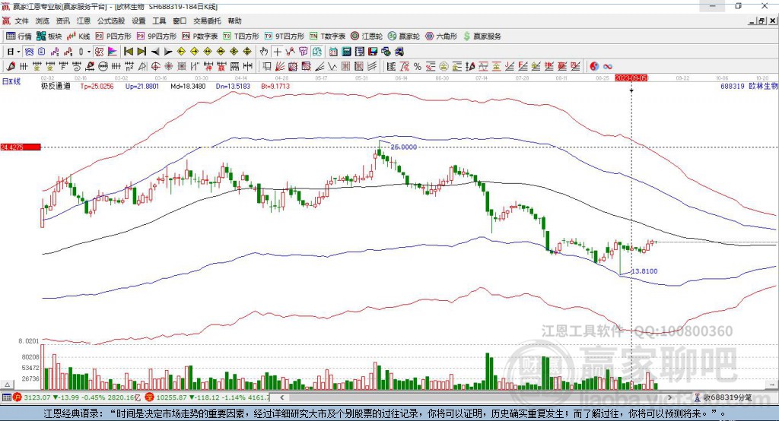The image size is (779, 421).
Task: Open the 9T四方形 tool
Action: [x=285, y=36]
